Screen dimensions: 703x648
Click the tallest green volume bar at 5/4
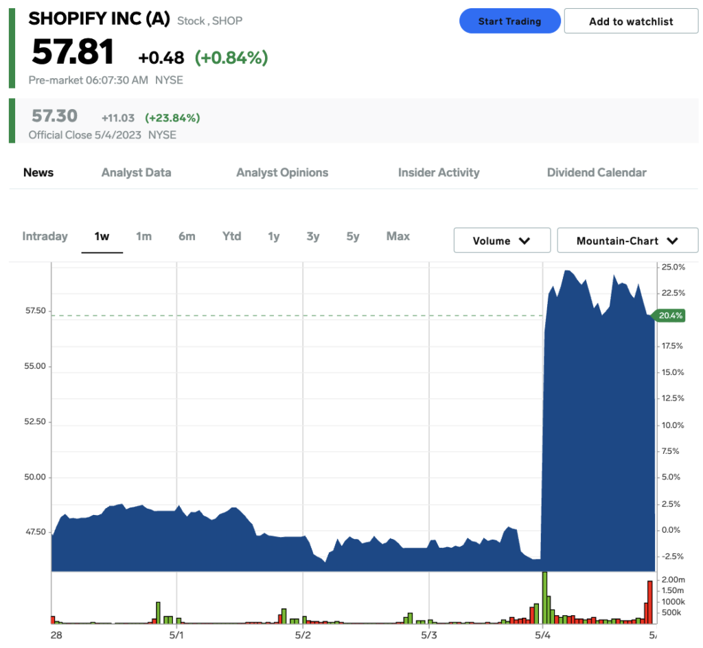[x=544, y=597]
